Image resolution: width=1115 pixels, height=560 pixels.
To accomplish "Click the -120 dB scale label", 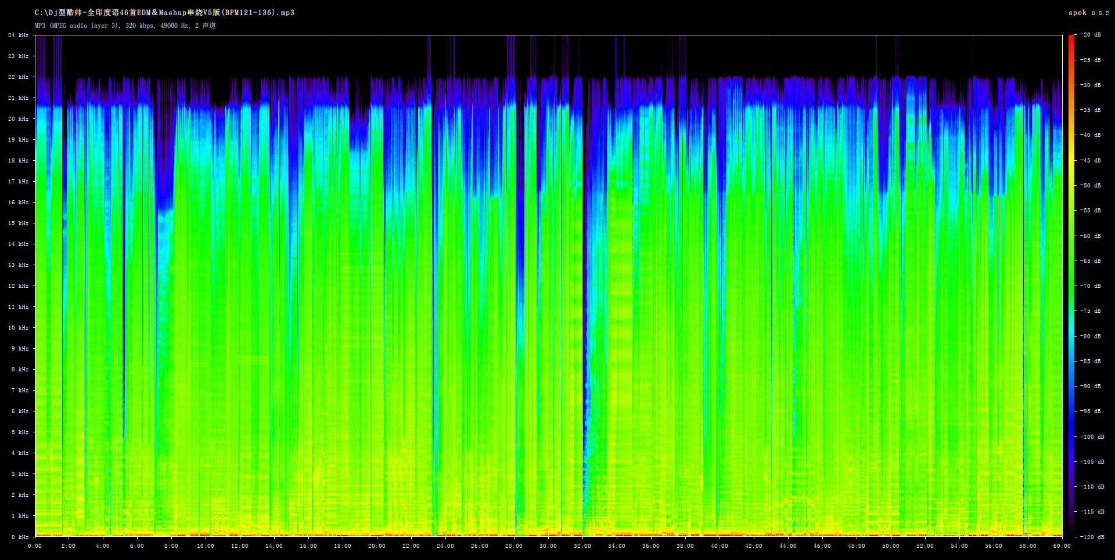I will (1091, 537).
